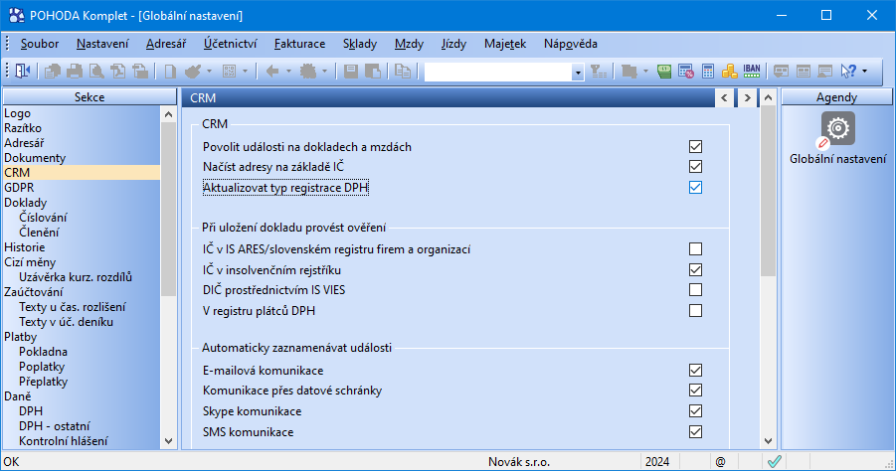Image resolution: width=896 pixels, height=471 pixels.
Task: Click CRM settings pane scroll down arrow
Action: click(x=768, y=441)
